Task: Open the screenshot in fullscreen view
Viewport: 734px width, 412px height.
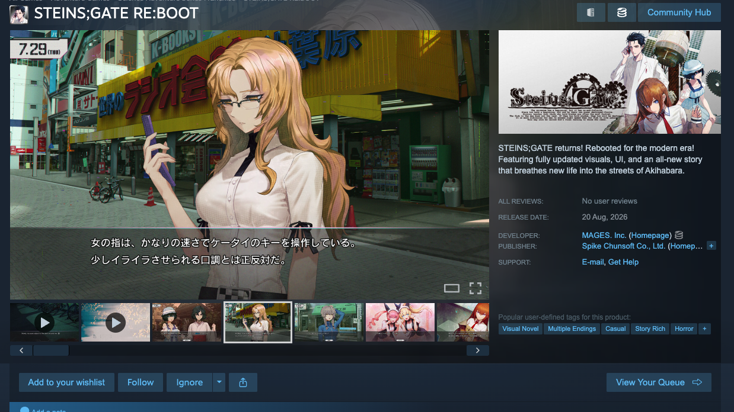Action: (x=475, y=288)
